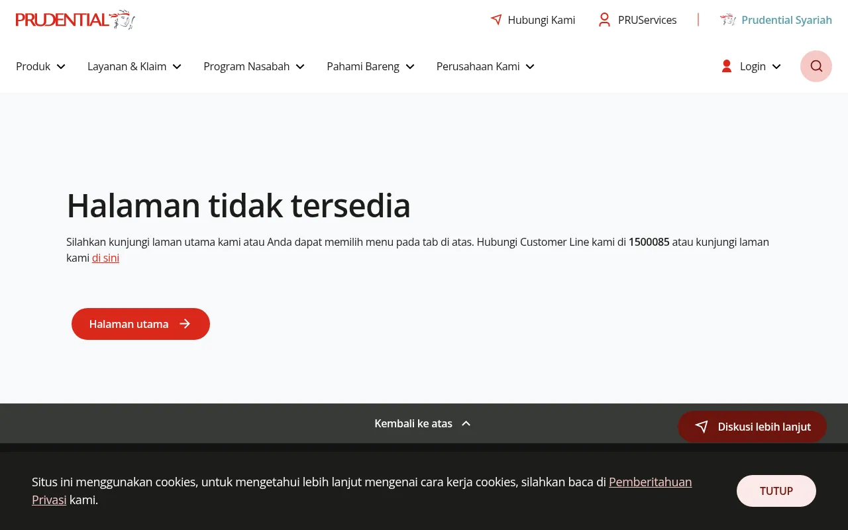Expand the Perusahaan Kami chevron
Image resolution: width=848 pixels, height=530 pixels.
click(530, 66)
